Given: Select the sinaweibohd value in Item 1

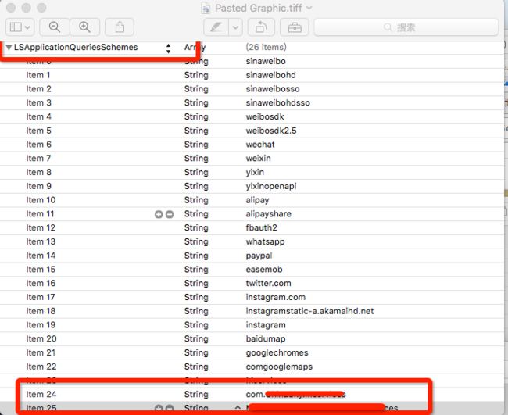Looking at the screenshot, I should pyautogui.click(x=270, y=75).
